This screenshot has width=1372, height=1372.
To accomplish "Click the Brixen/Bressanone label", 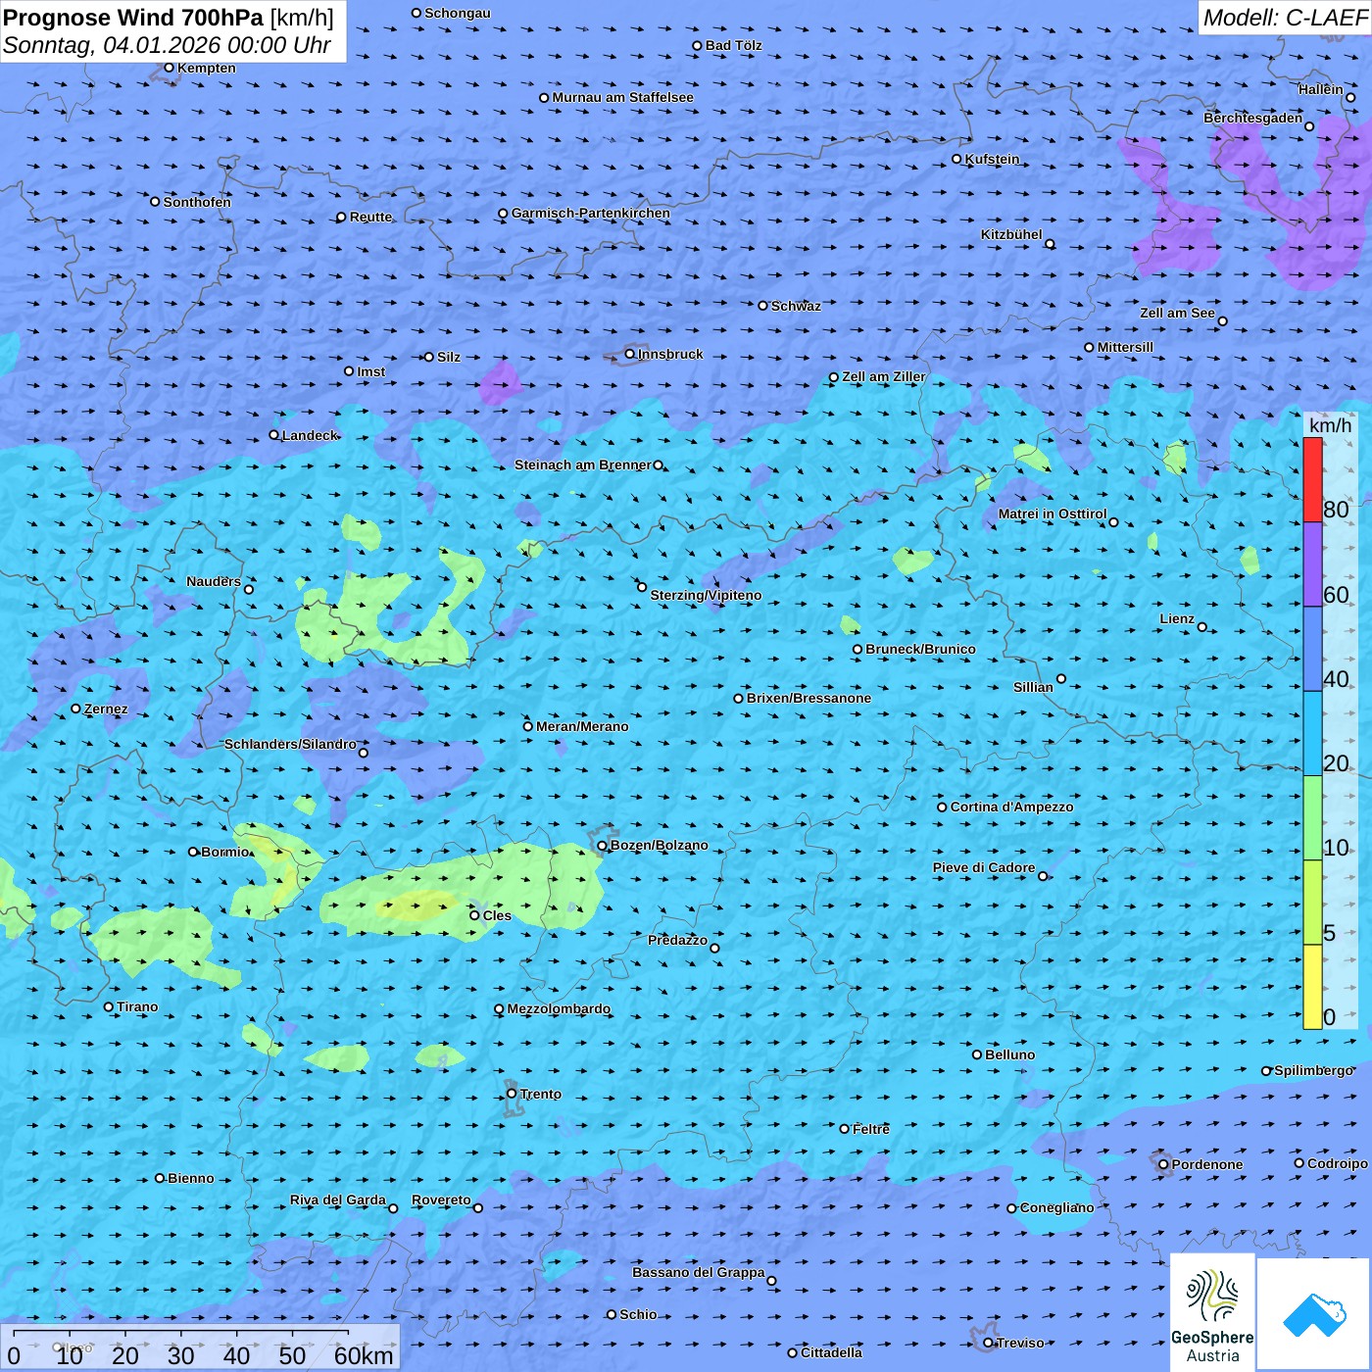I will point(808,698).
